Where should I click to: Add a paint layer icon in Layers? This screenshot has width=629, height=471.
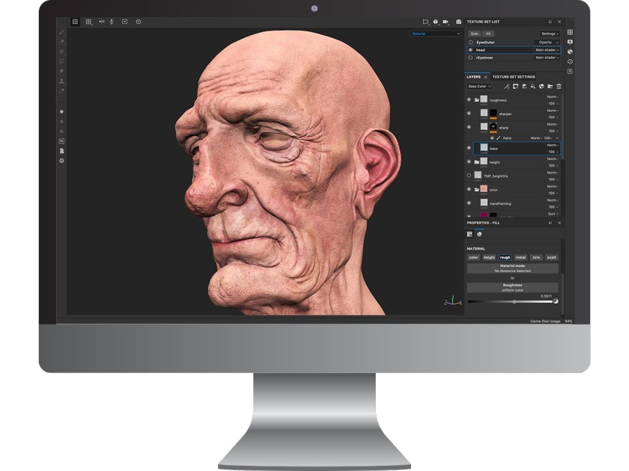pyautogui.click(x=524, y=86)
